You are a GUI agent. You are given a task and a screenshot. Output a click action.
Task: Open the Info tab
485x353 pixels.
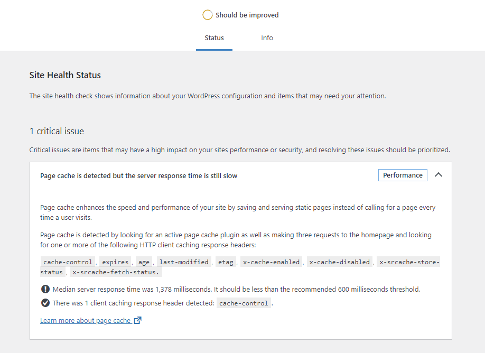pyautogui.click(x=267, y=38)
